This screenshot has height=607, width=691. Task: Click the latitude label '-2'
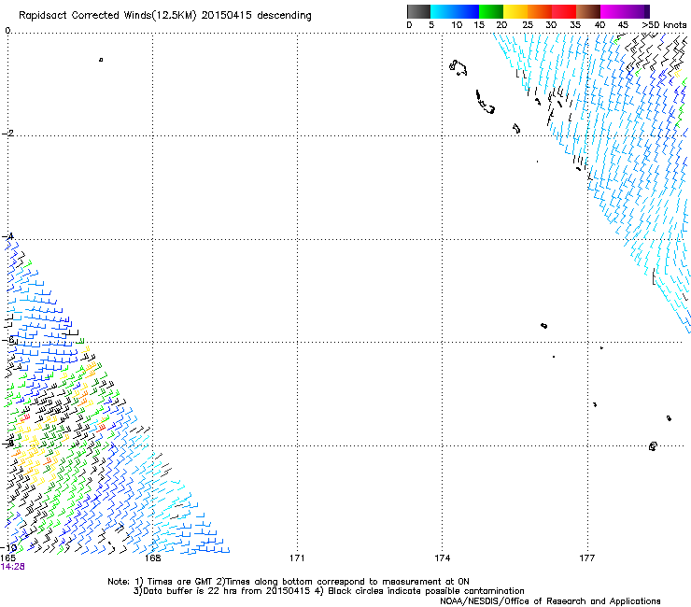[7, 134]
